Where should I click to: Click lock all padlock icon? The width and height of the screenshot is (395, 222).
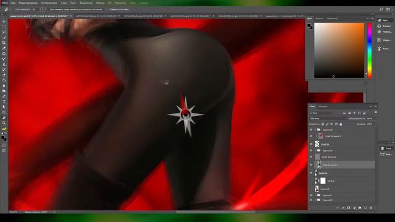tap(341, 124)
